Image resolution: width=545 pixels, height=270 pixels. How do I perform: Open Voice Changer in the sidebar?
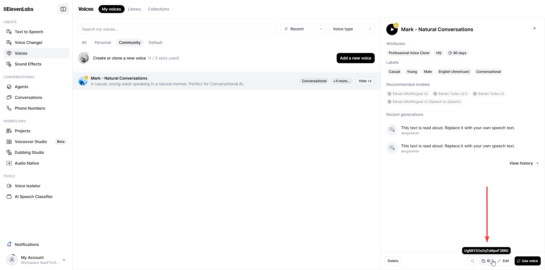point(29,42)
